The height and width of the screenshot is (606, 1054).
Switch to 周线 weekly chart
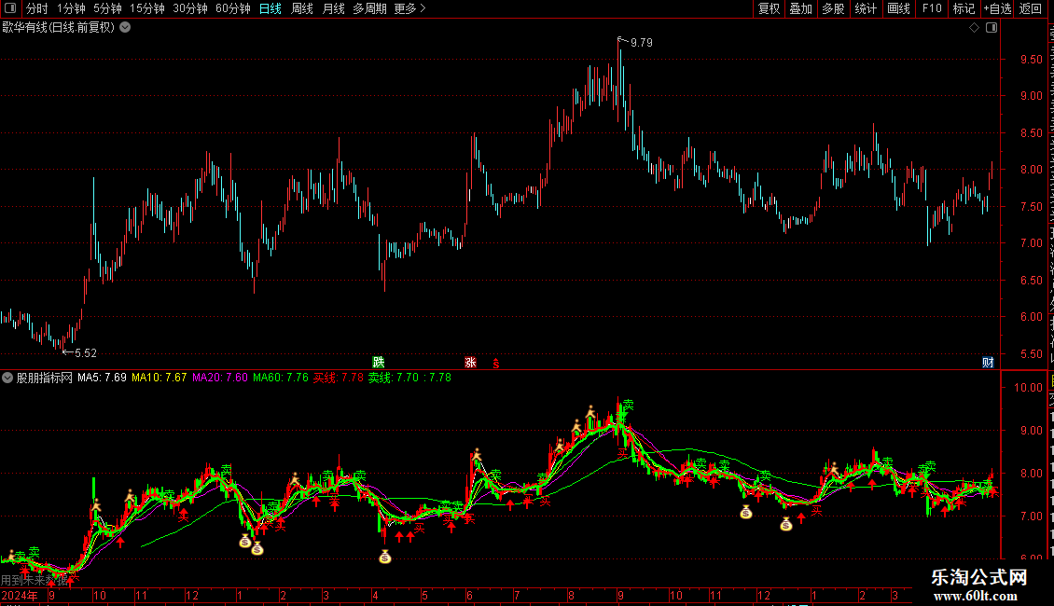pyautogui.click(x=302, y=8)
